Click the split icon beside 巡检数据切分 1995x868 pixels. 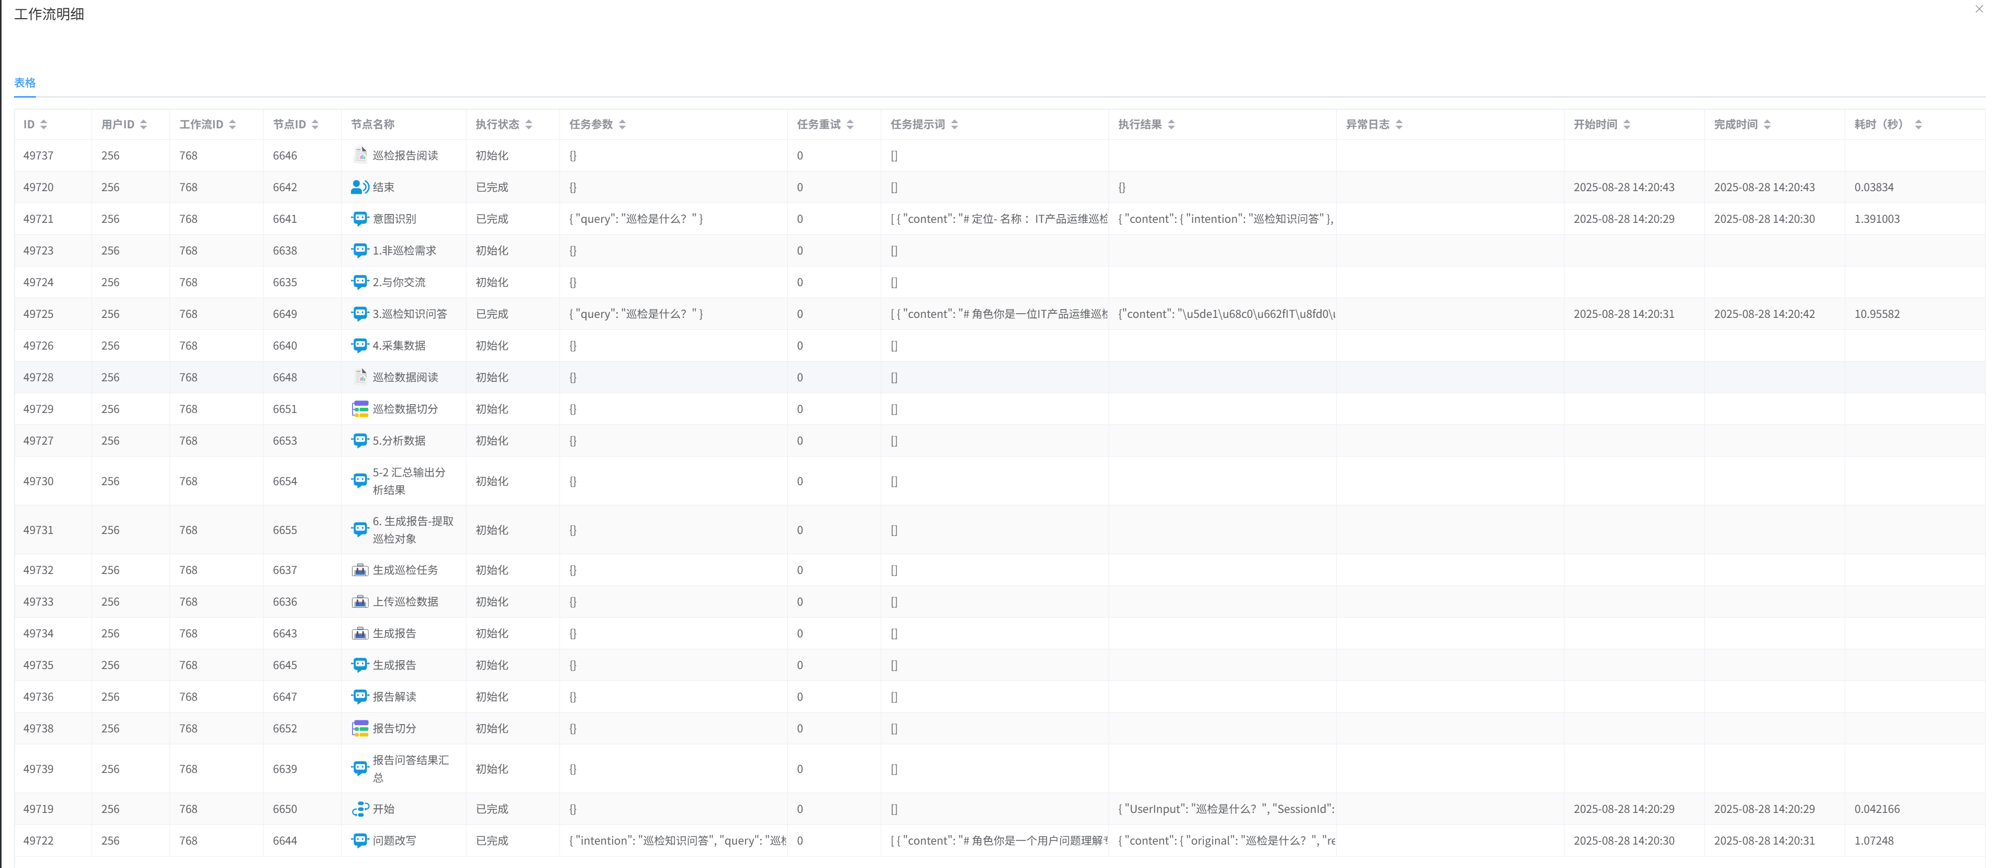(360, 409)
